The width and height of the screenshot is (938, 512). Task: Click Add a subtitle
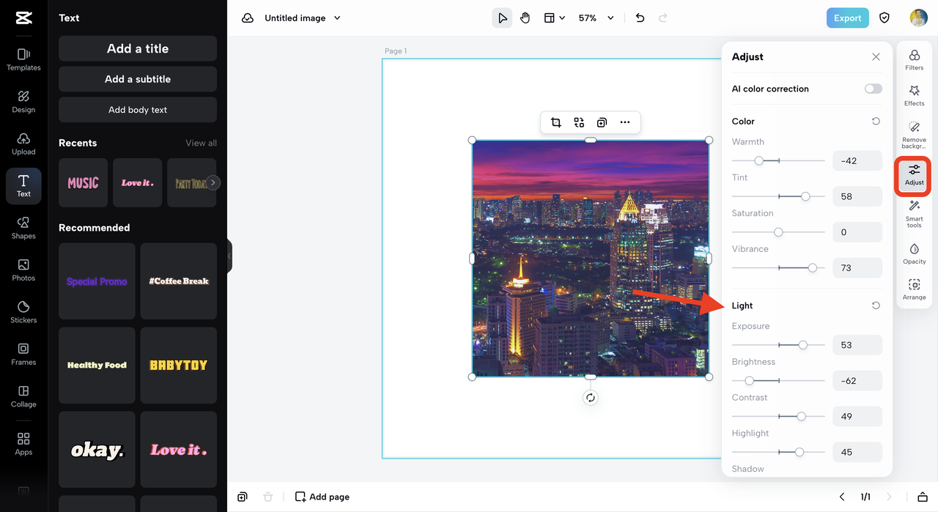[138, 79]
